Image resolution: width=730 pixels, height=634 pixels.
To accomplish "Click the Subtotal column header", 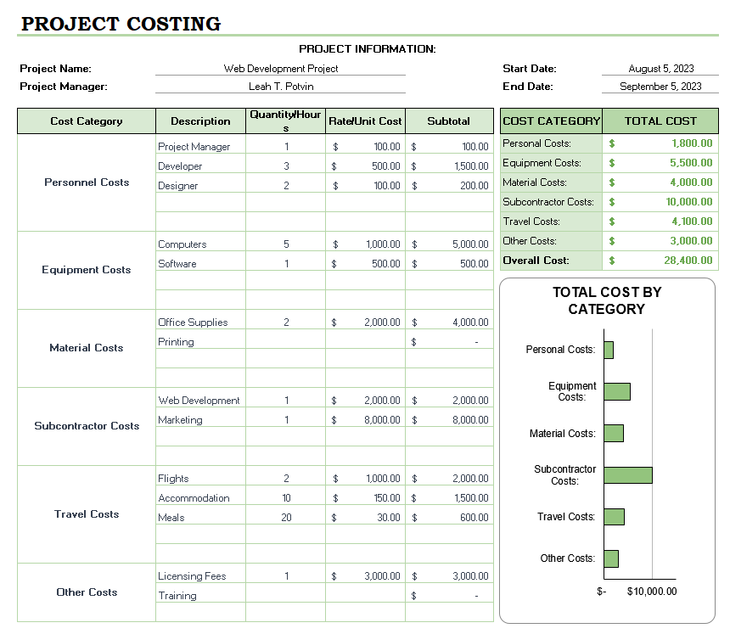I will point(449,121).
